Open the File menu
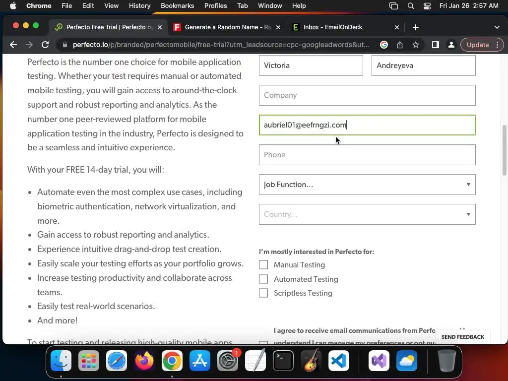This screenshot has width=508, height=381. pyautogui.click(x=67, y=5)
